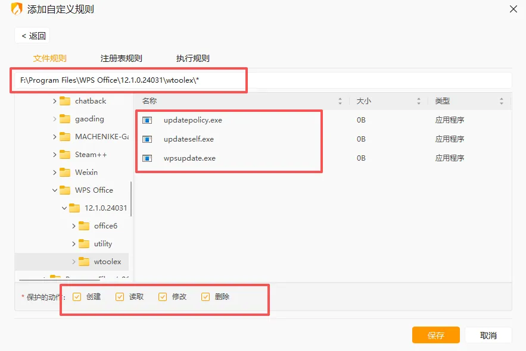Expand the Weixin folder

54,173
